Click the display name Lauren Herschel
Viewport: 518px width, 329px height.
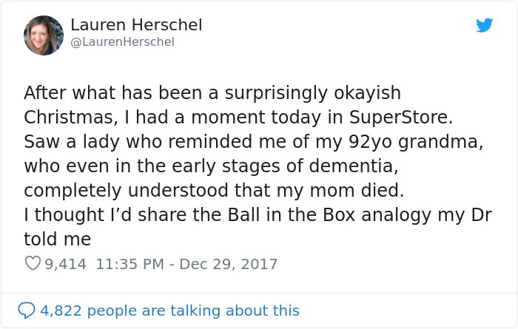coord(136,24)
